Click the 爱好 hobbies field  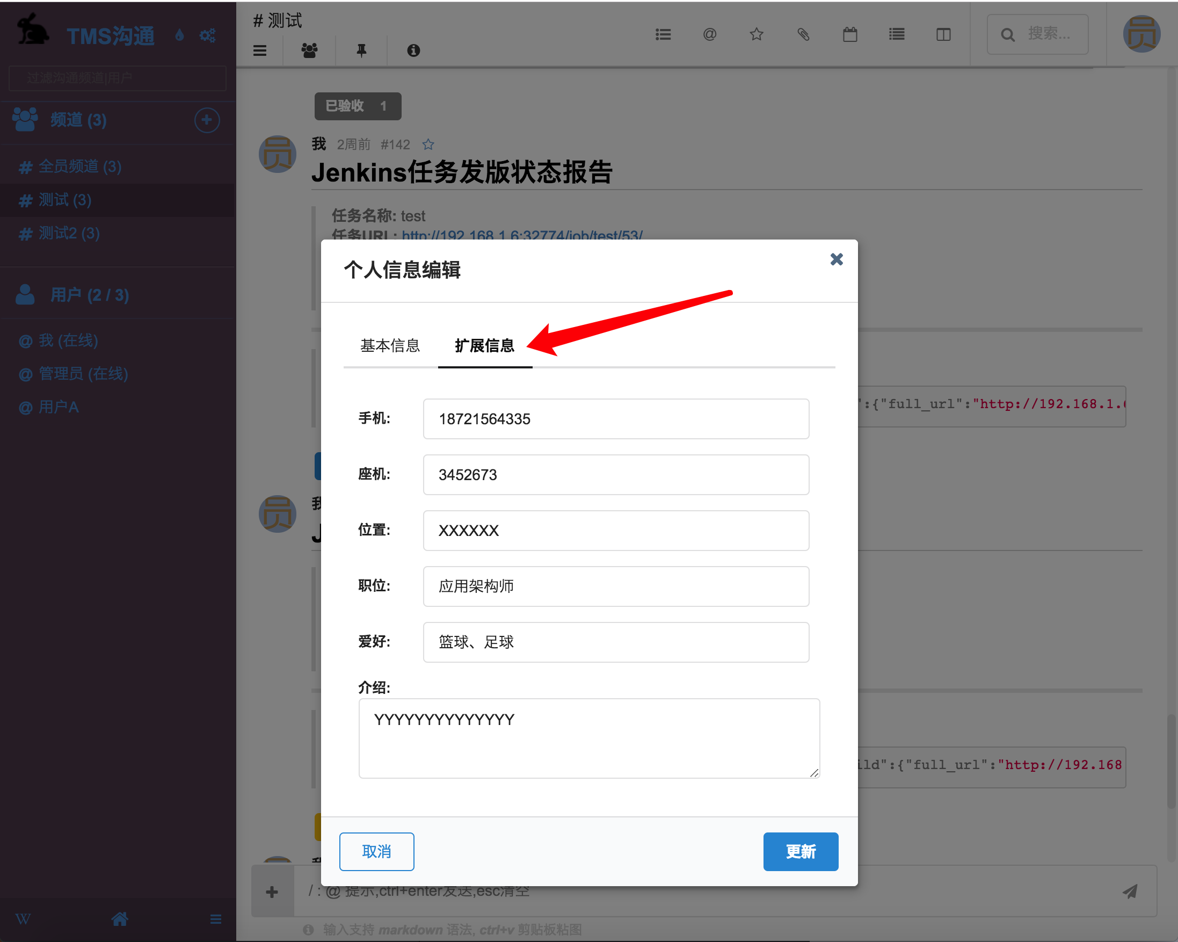(x=616, y=642)
